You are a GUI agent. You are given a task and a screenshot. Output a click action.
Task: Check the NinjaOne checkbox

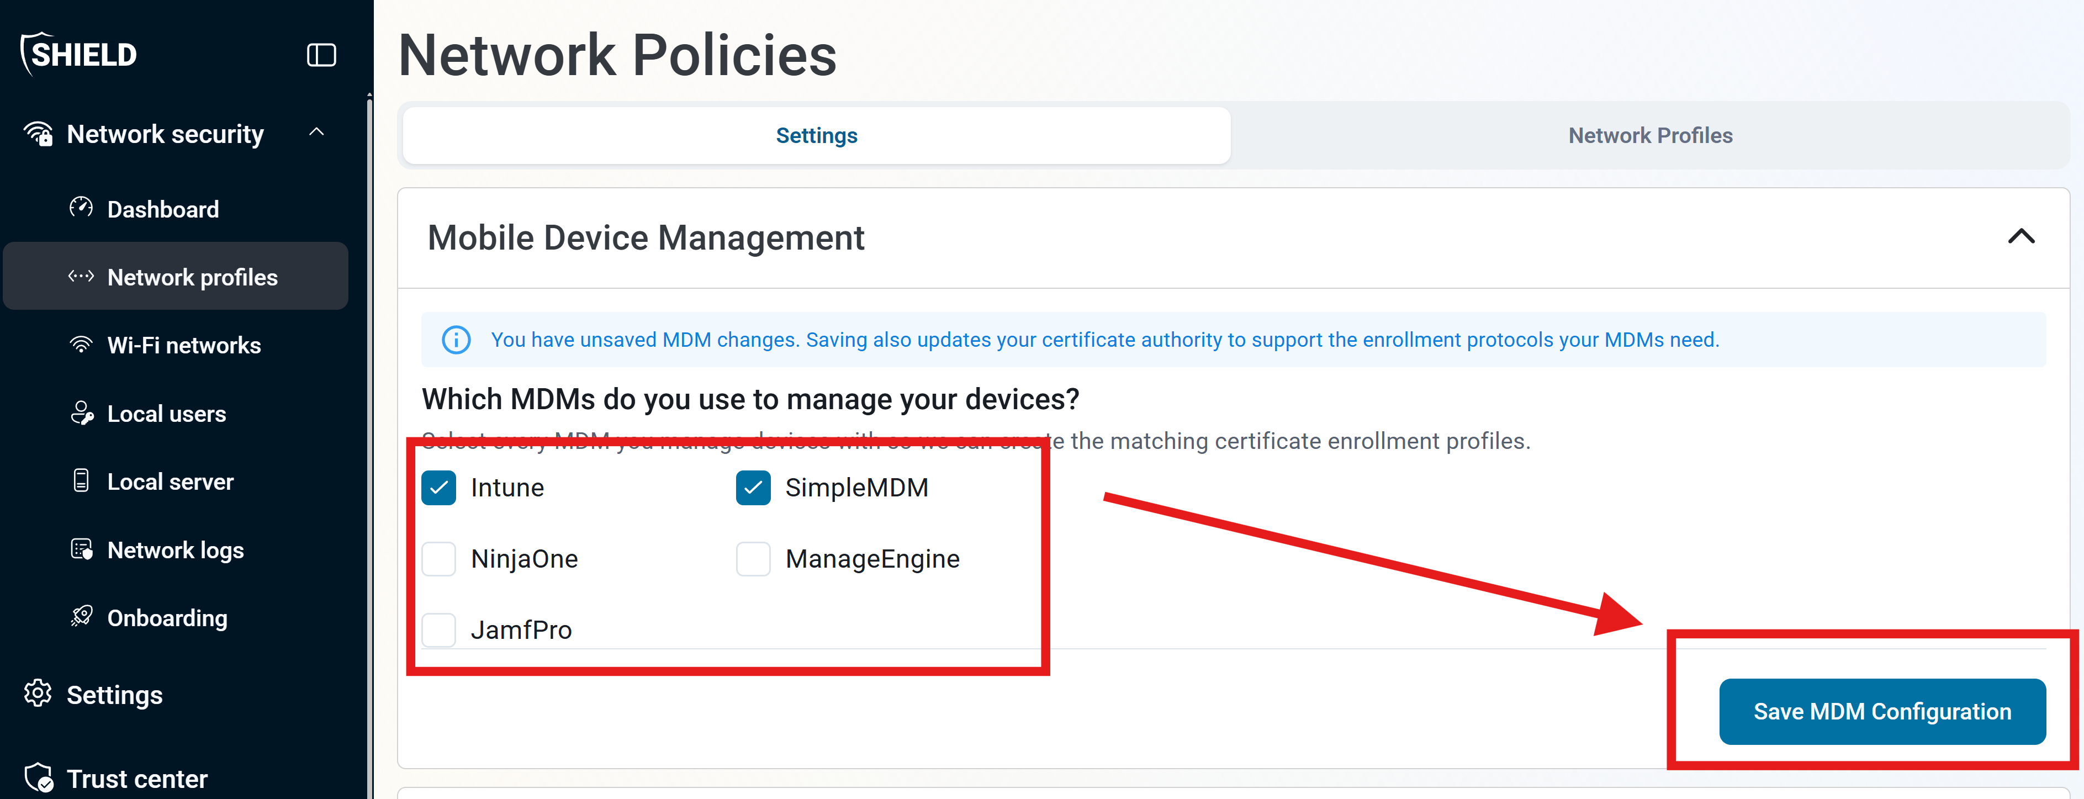pos(438,559)
